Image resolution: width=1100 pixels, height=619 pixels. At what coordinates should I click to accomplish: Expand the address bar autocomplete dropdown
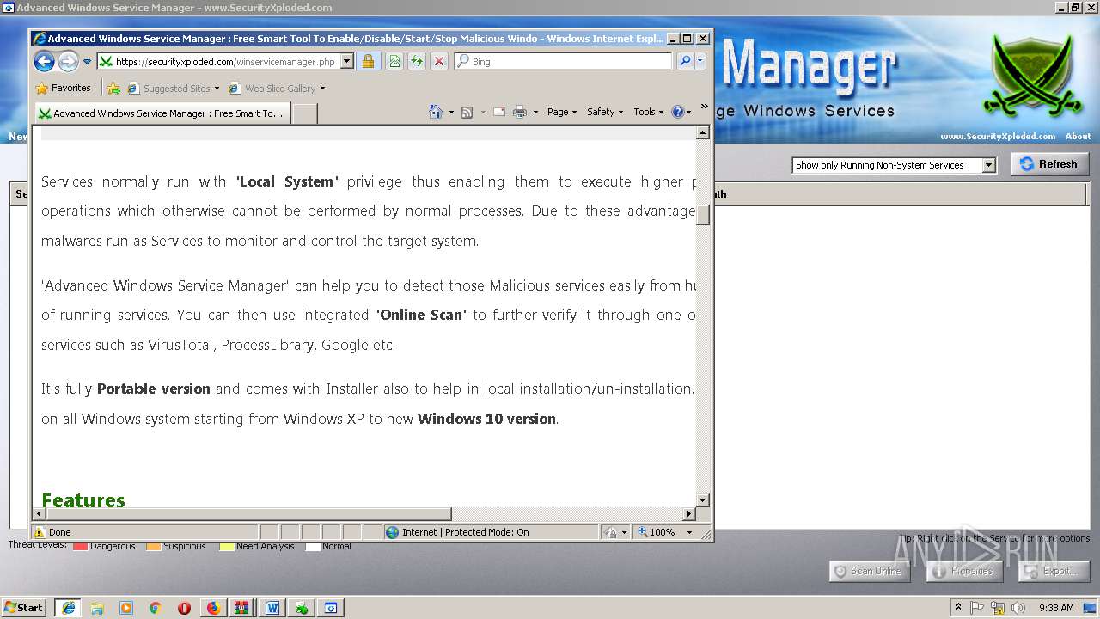[347, 62]
